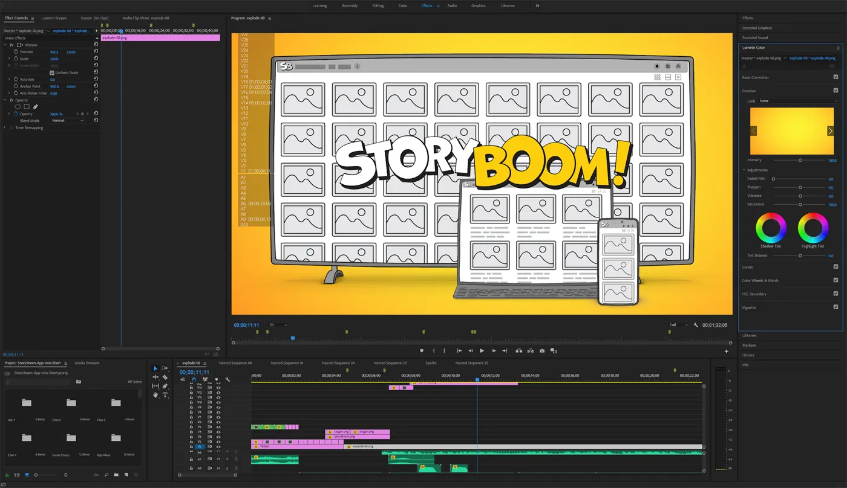Disable Basic Correction checkbox in Lumetri
Viewport: 847px width, 488px height.
pos(836,77)
